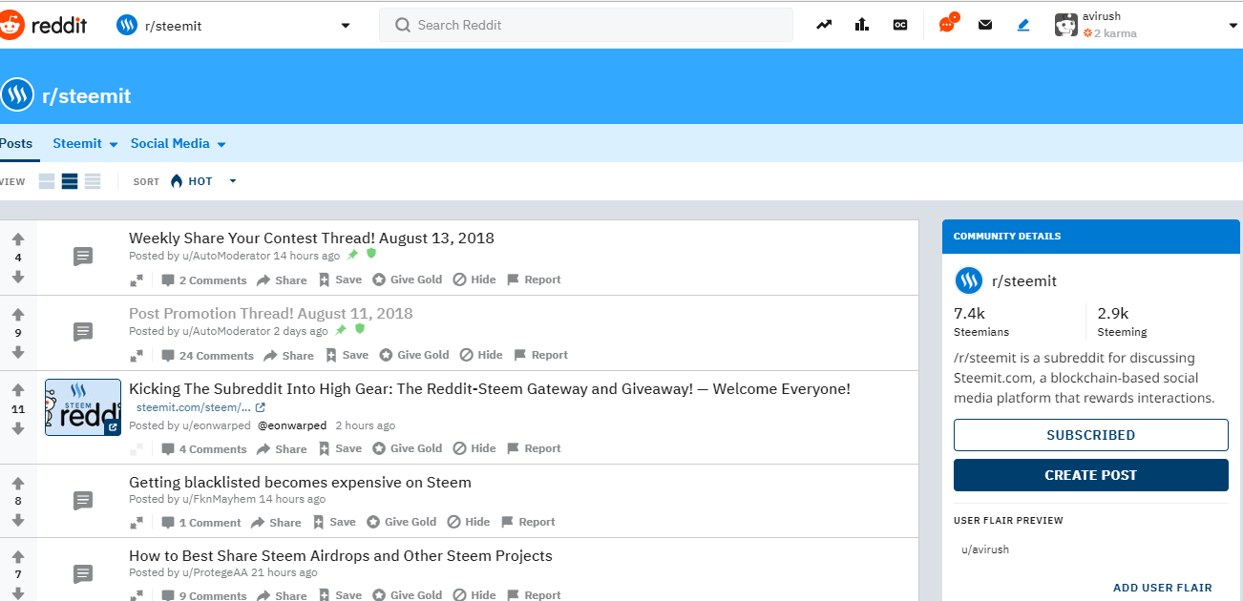The width and height of the screenshot is (1243, 601).
Task: Share the Weekly Share Your Contest Thread
Action: (282, 280)
